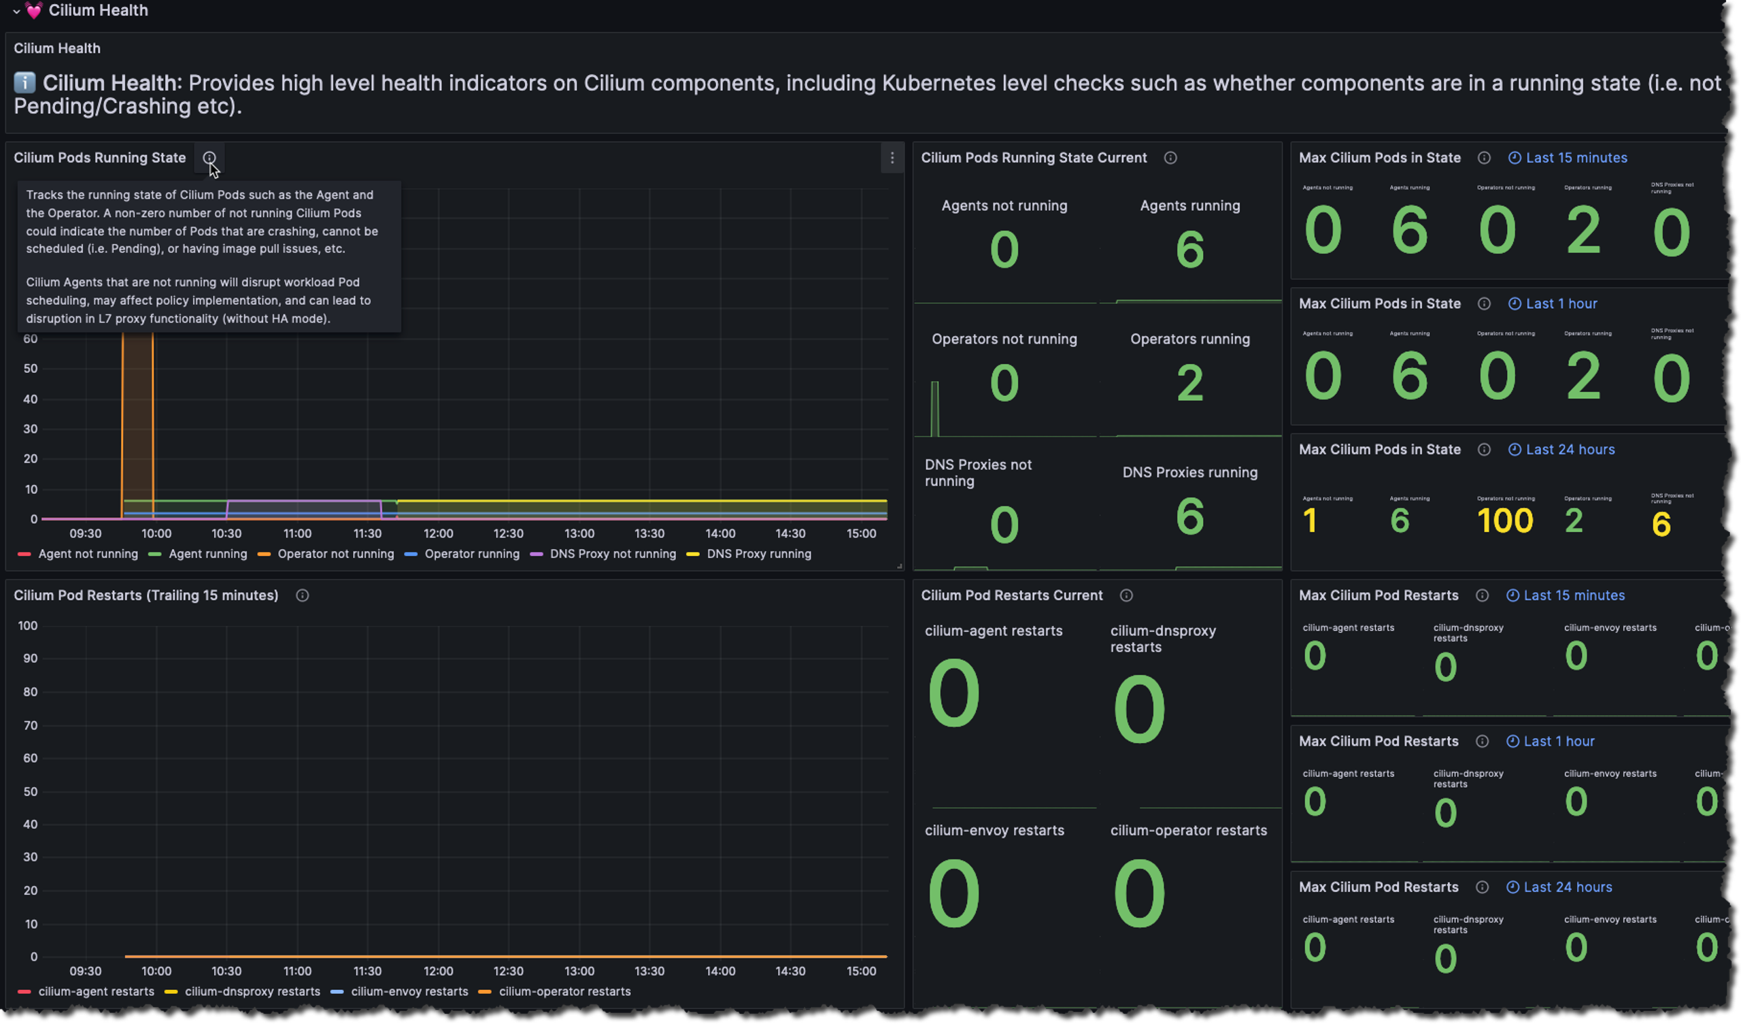
Task: Toggle 'Operator not running' legend series
Action: [335, 554]
